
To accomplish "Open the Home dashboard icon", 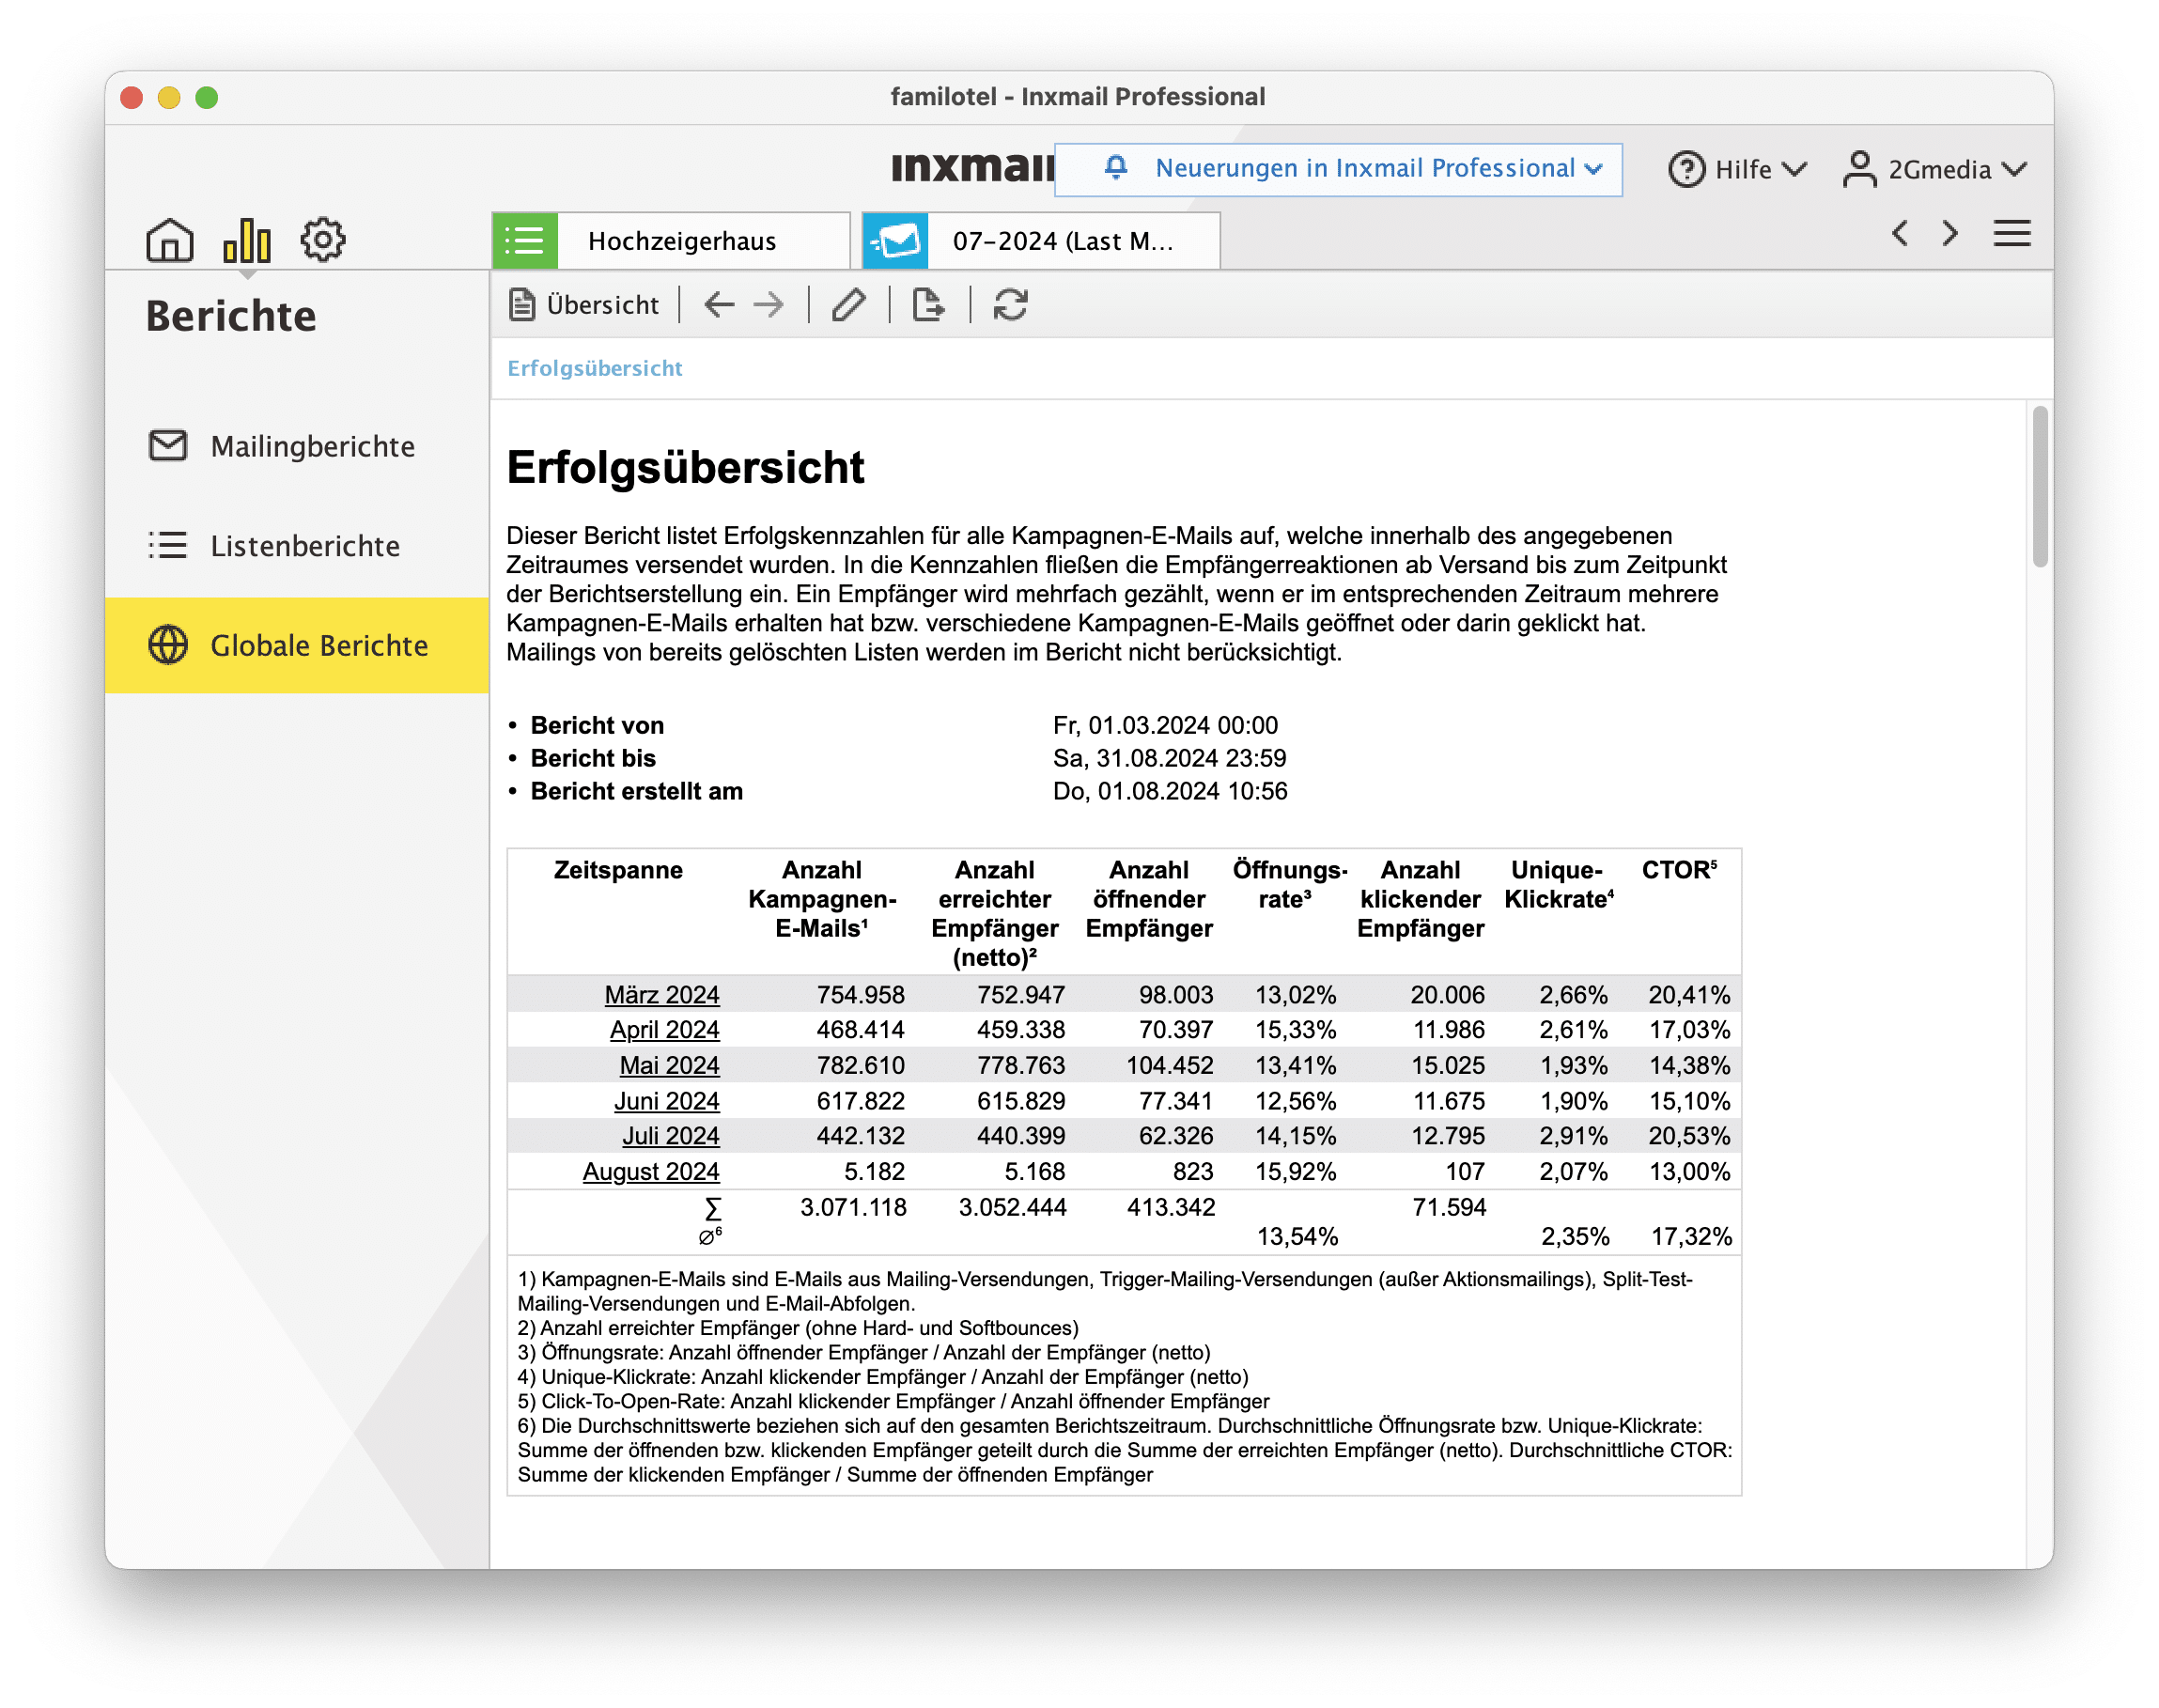I will (x=170, y=239).
